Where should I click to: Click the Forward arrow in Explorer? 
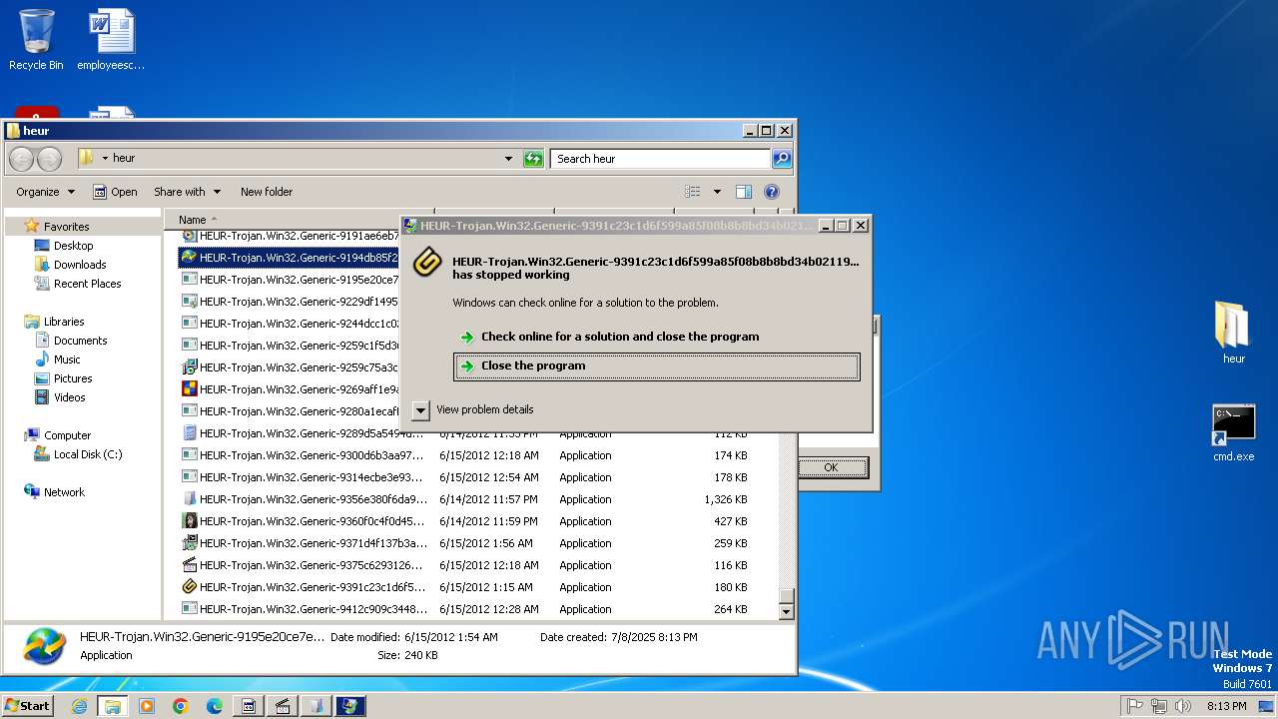[x=49, y=159]
